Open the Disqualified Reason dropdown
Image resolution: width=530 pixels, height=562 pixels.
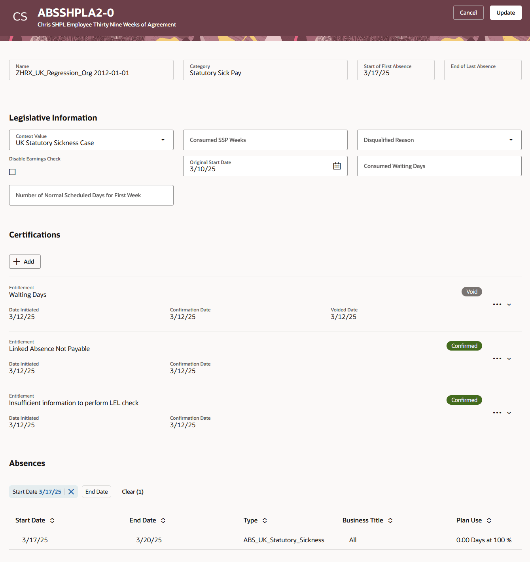(x=511, y=140)
